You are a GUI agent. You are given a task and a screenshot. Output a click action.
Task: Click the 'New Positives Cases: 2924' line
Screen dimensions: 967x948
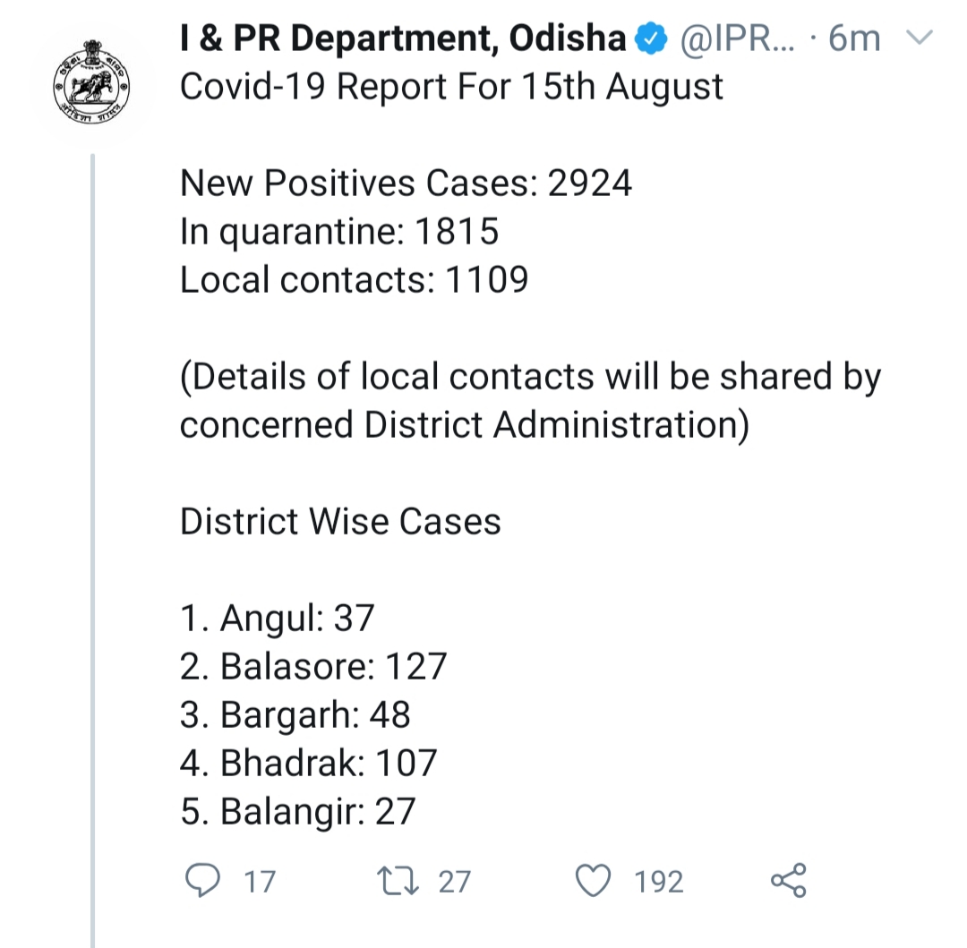[406, 184]
